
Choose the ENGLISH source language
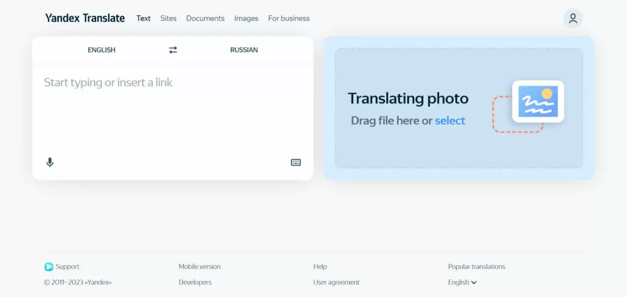pos(102,50)
